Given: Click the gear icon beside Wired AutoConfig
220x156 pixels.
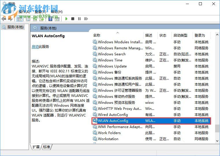Looking at the screenshot, I should pos(95,114).
